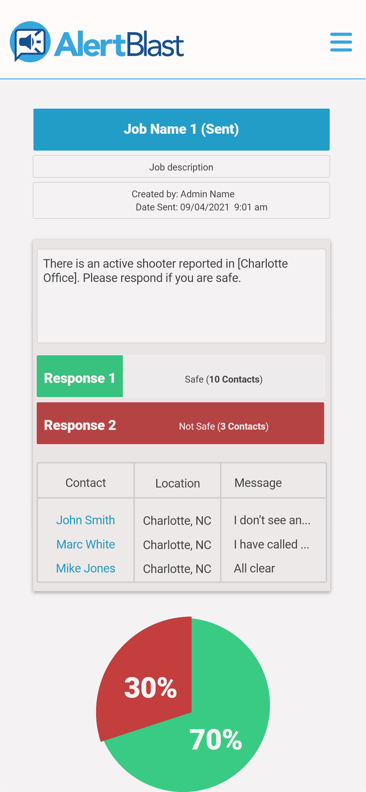Open Marc White contact link
366x792 pixels.
(86, 544)
